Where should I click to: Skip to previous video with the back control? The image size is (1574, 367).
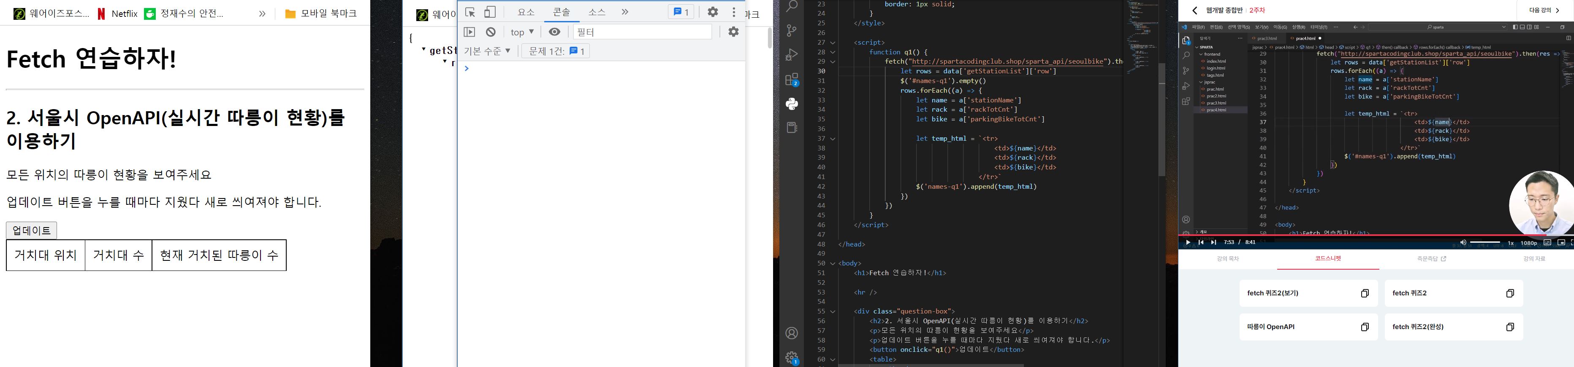(1201, 243)
